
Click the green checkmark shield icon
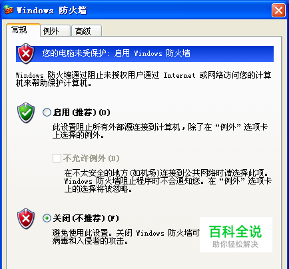26,113
